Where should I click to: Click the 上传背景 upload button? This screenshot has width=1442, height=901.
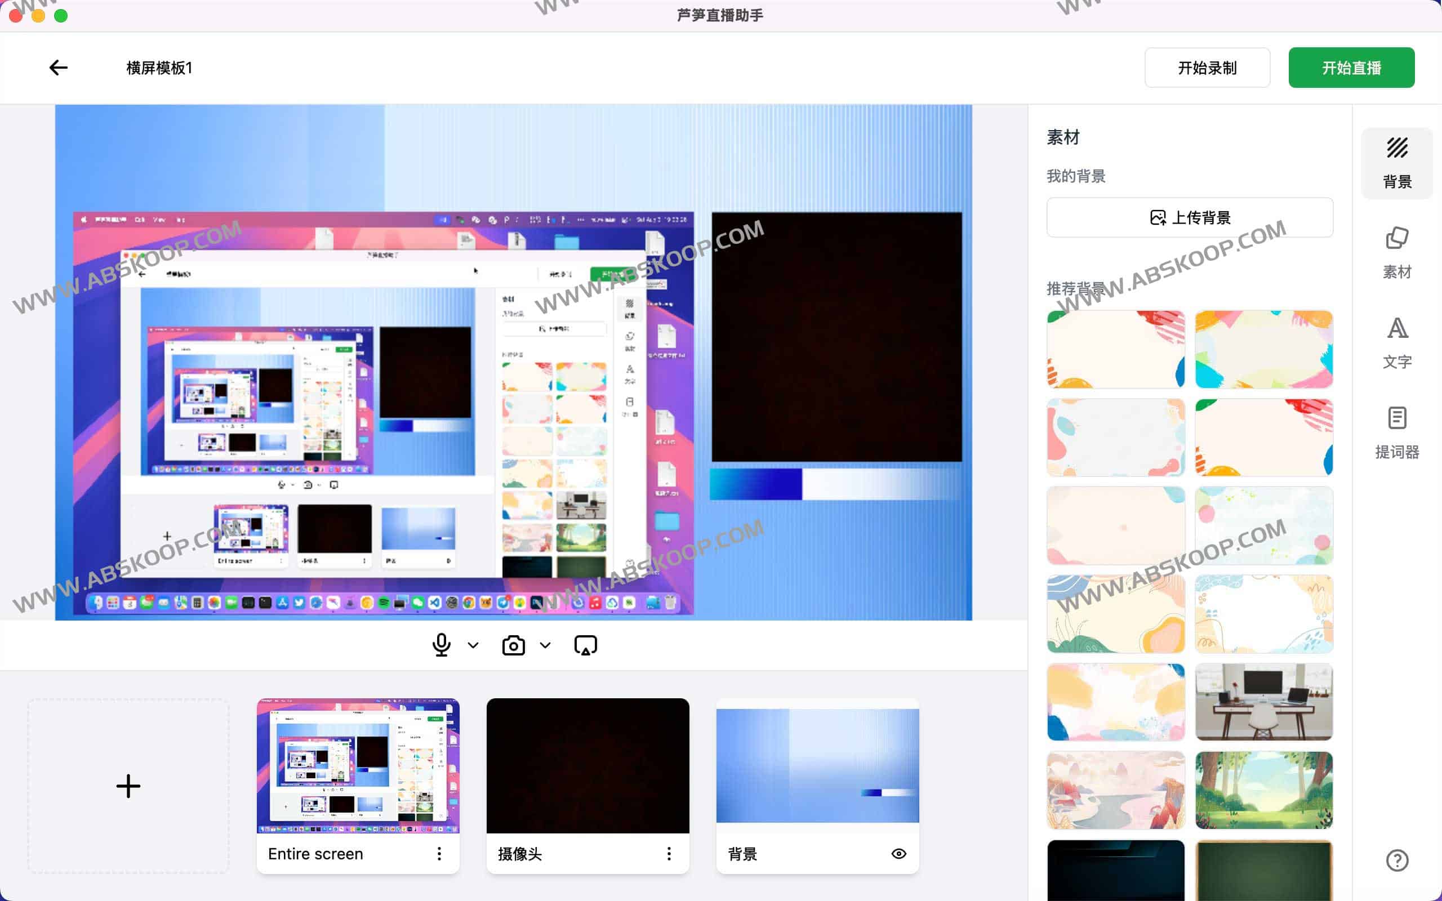[1189, 217]
